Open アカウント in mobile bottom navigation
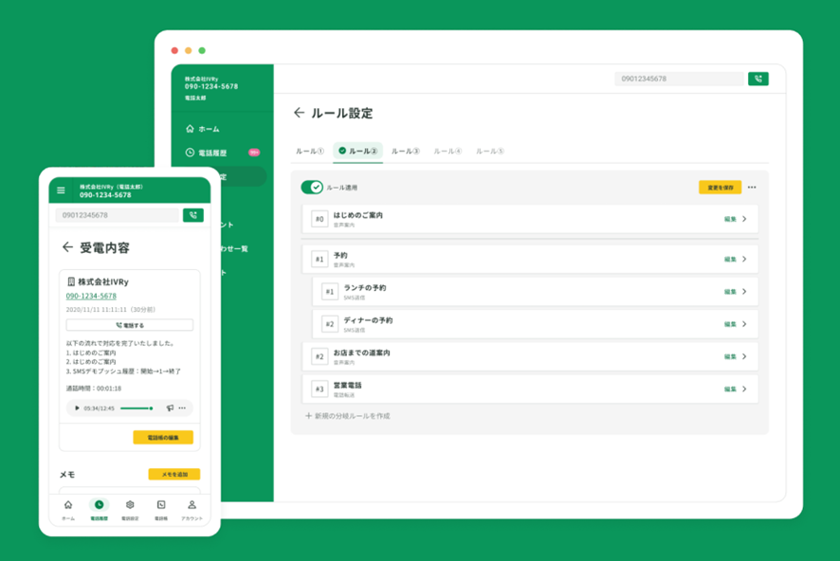The height and width of the screenshot is (561, 840). pos(192,509)
